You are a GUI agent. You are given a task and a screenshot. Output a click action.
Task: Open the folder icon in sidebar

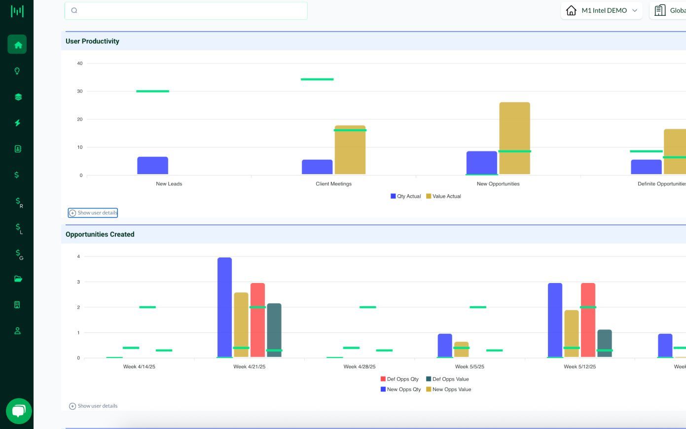[18, 279]
